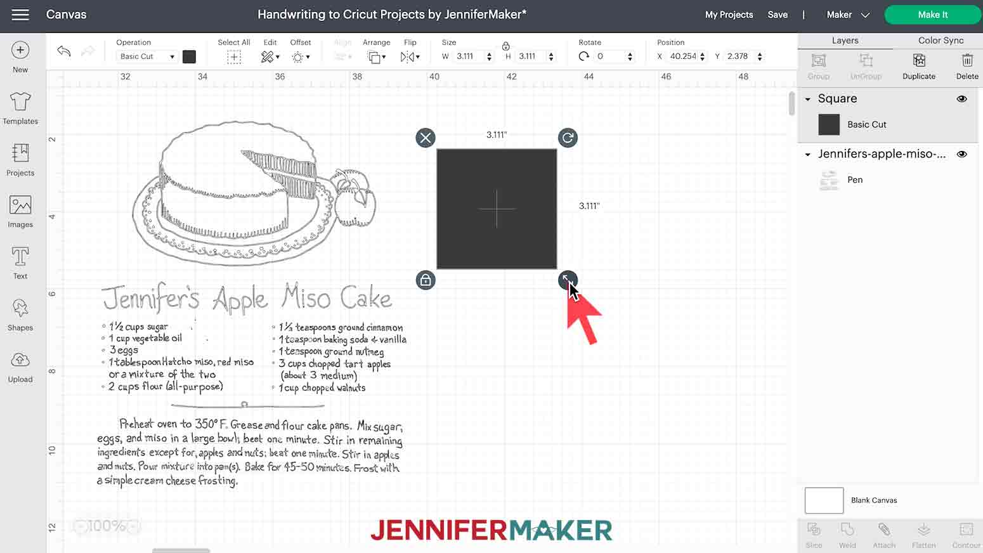This screenshot has width=983, height=553.
Task: Click the UnGroup layers icon
Action: tap(866, 66)
